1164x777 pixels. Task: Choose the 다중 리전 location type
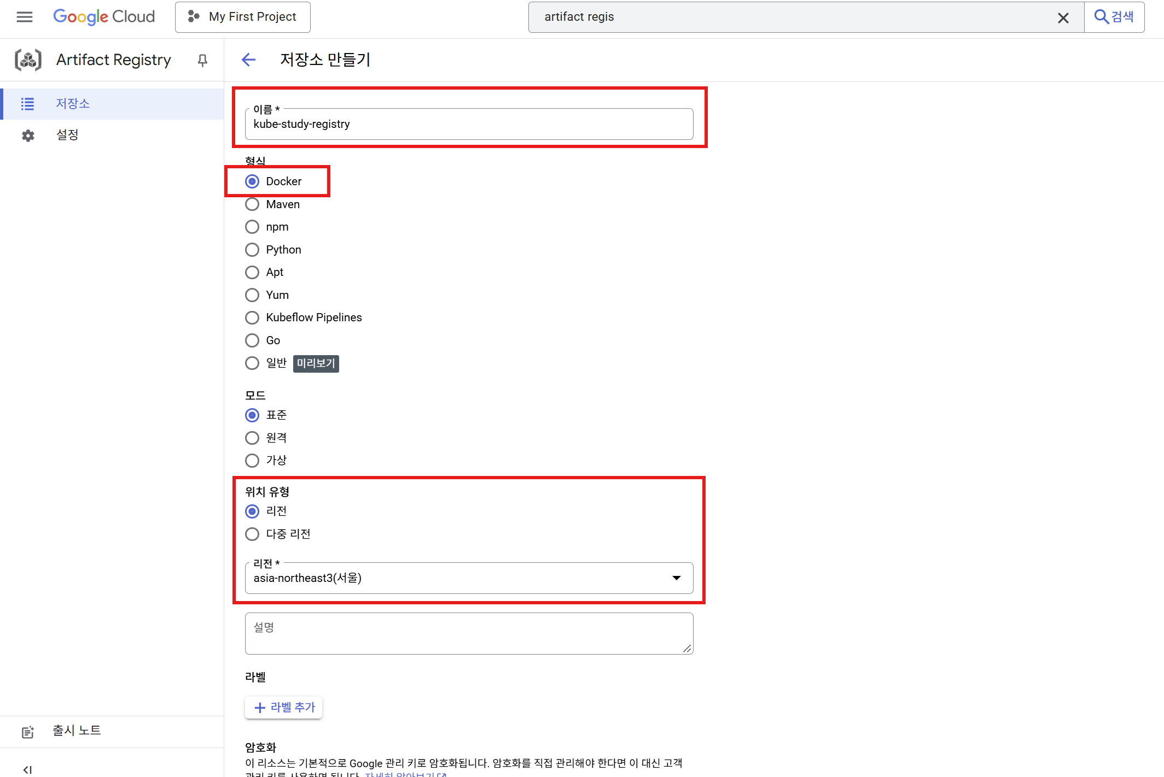252,534
